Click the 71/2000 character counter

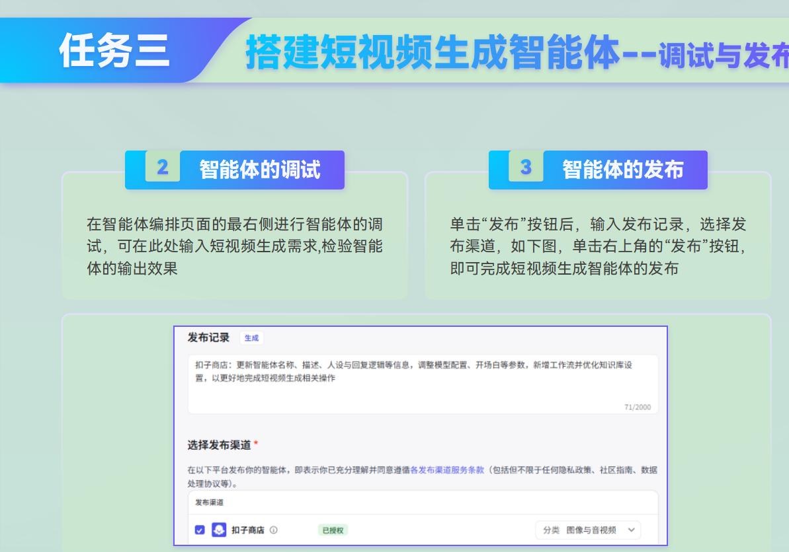pyautogui.click(x=638, y=407)
